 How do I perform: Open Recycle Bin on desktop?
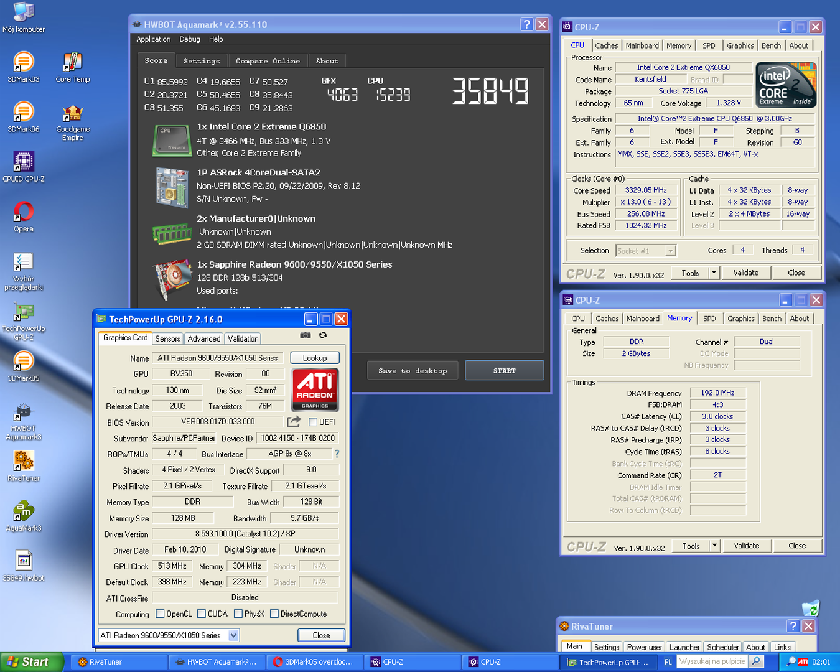click(811, 608)
